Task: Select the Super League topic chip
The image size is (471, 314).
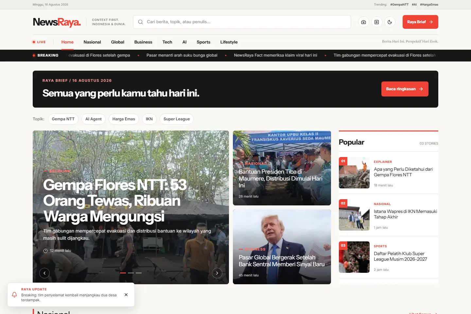Action: pyautogui.click(x=177, y=119)
